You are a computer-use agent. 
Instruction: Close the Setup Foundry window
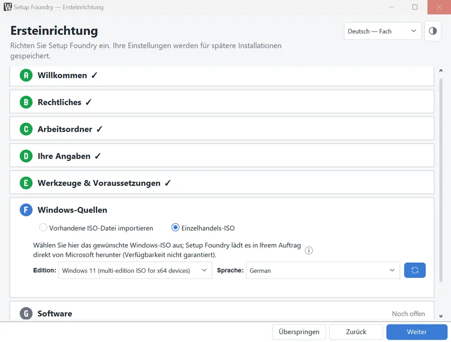tap(439, 7)
